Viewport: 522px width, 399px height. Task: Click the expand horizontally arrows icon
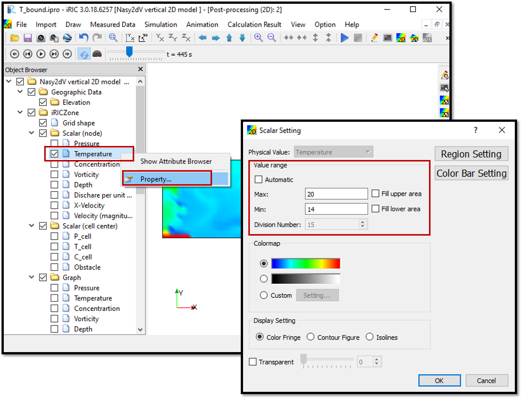click(x=289, y=38)
